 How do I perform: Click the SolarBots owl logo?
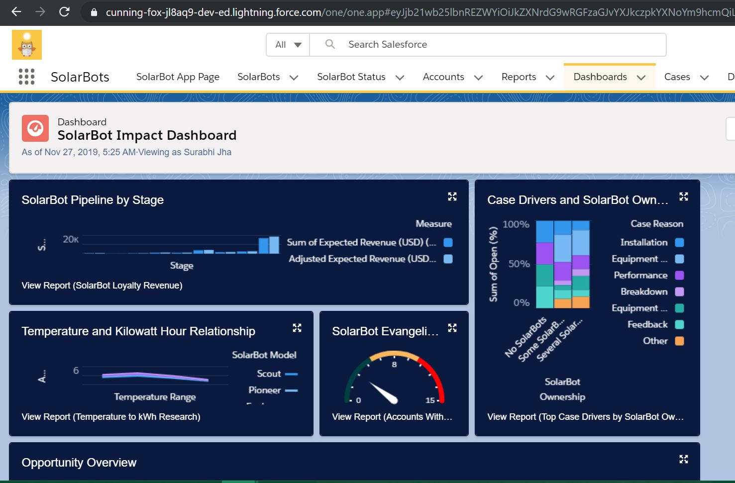[x=27, y=45]
